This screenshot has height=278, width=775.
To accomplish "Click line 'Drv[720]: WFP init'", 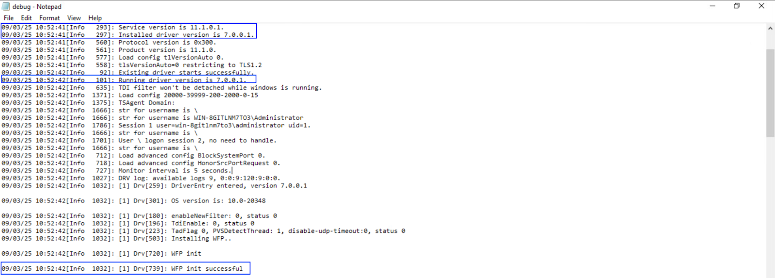I will pos(102,253).
